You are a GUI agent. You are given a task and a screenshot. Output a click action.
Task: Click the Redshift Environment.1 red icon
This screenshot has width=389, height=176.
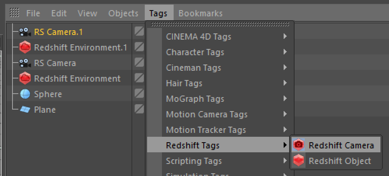25,47
